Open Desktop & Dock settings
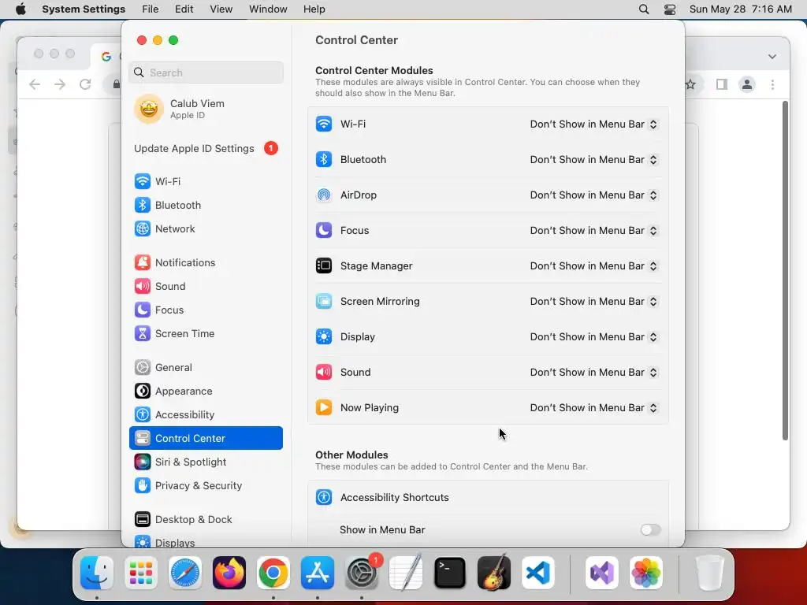 point(206,520)
